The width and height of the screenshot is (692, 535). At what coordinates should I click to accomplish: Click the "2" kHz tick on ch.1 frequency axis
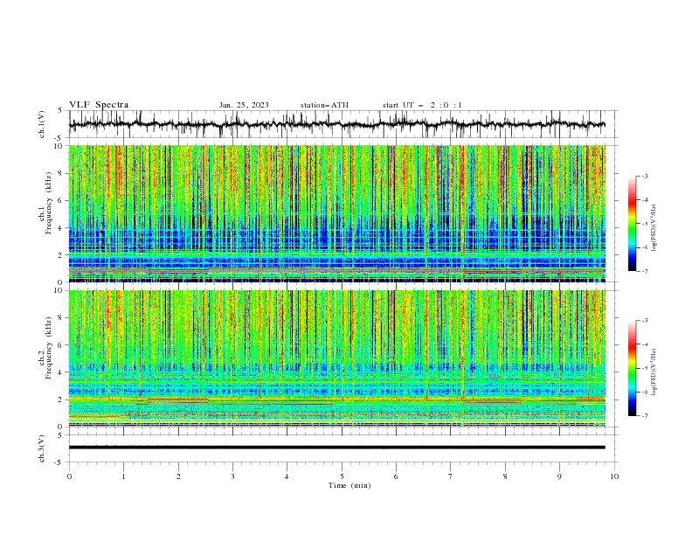[62, 254]
